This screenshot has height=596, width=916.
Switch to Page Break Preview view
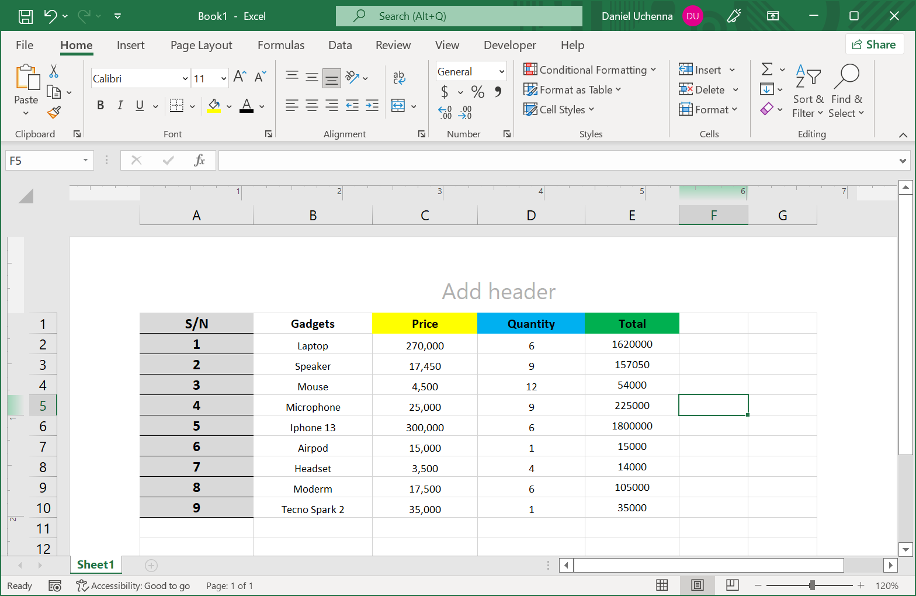pyautogui.click(x=732, y=585)
